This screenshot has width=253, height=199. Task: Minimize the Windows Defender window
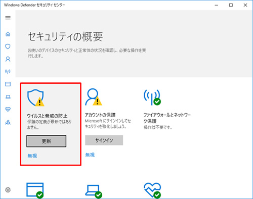pyautogui.click(x=217, y=5)
